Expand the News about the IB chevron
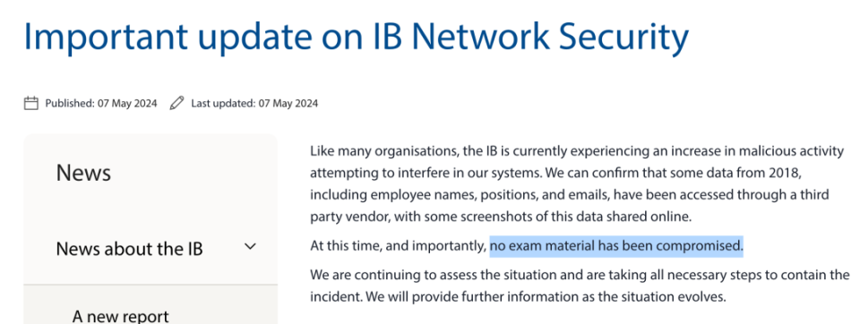This screenshot has width=860, height=324. 250,247
